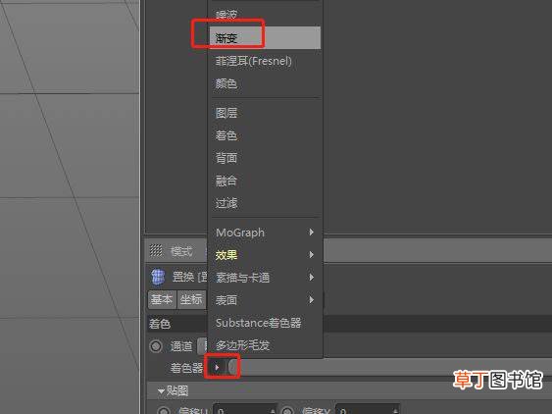Viewport: 552px width, 414px height.
Task: Click the 着色 section header
Action: pyautogui.click(x=160, y=324)
